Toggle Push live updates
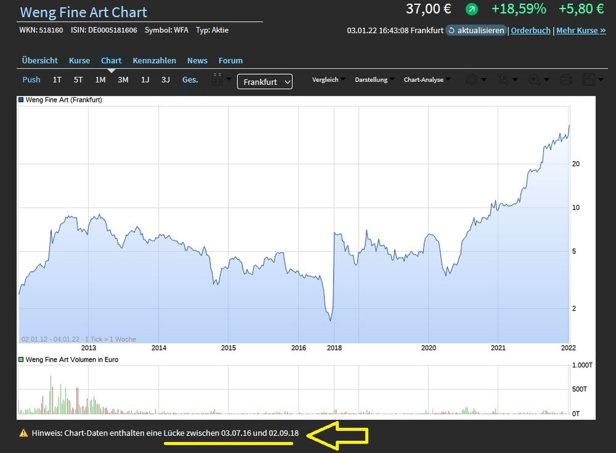Screen dimensions: 616x453 coord(31,80)
